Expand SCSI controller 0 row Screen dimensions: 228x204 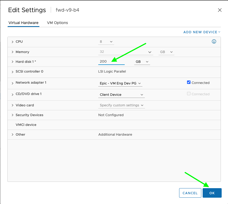coord(12,72)
